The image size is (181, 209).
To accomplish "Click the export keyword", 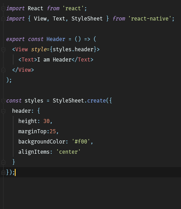I will tap(15, 39).
